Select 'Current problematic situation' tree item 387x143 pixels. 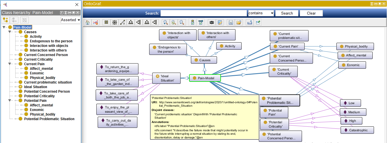pyautogui.click(x=48, y=82)
